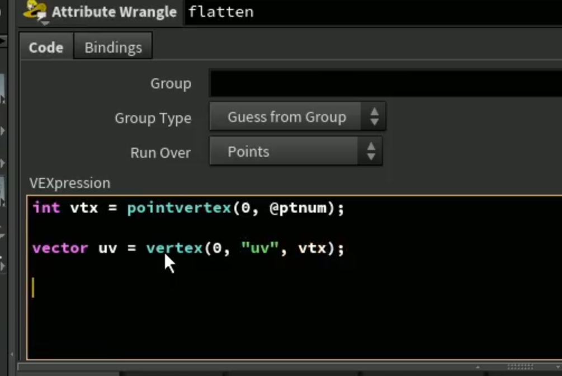This screenshot has width=562, height=376.
Task: Open the Run Over dropdown set to Points
Action: click(296, 152)
